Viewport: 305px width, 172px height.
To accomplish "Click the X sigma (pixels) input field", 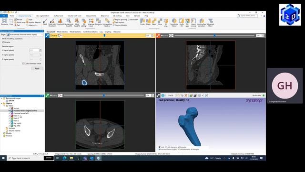I will (x=34, y=50).
